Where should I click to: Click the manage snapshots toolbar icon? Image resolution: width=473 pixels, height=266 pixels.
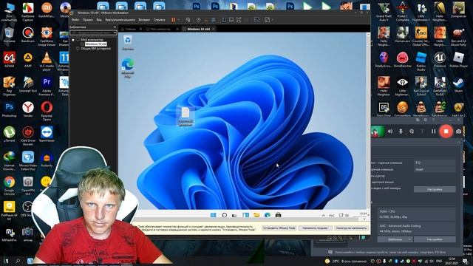tap(214, 20)
